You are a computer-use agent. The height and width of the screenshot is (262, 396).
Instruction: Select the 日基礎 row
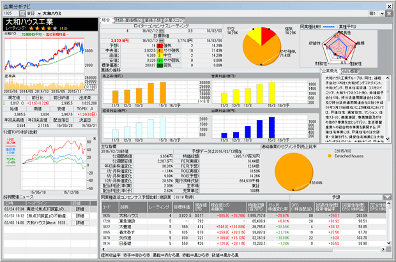pyautogui.click(x=244, y=244)
